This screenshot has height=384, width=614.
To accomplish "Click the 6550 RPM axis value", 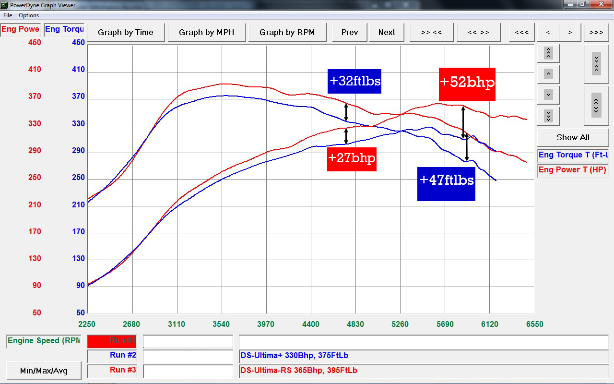I will point(534,324).
